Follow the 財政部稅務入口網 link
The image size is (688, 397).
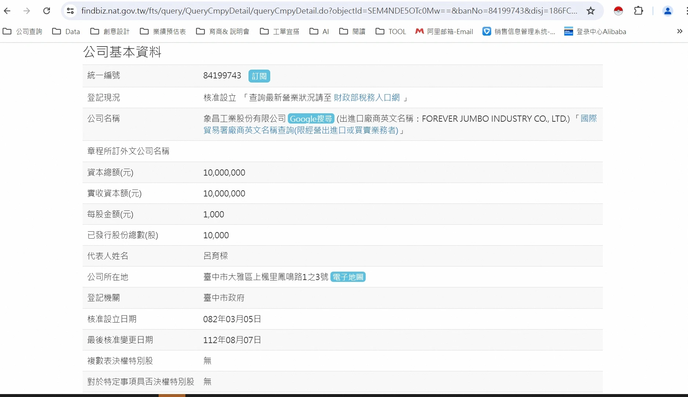(366, 98)
